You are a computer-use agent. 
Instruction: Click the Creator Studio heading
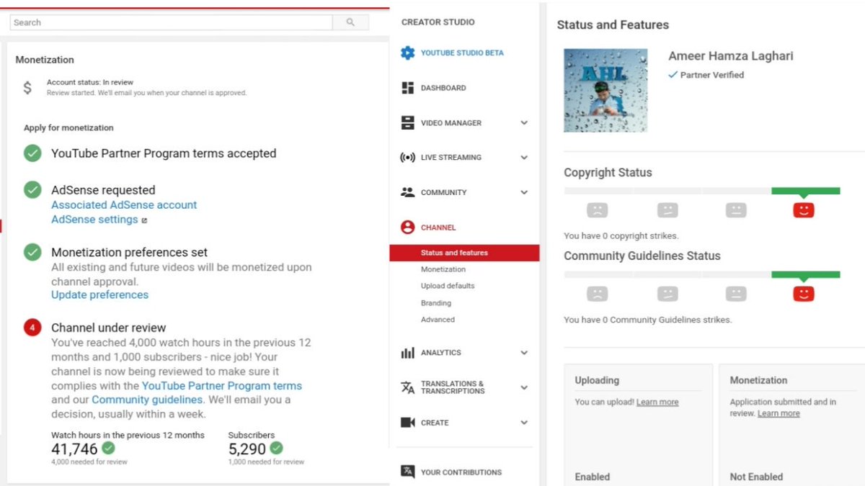click(438, 22)
